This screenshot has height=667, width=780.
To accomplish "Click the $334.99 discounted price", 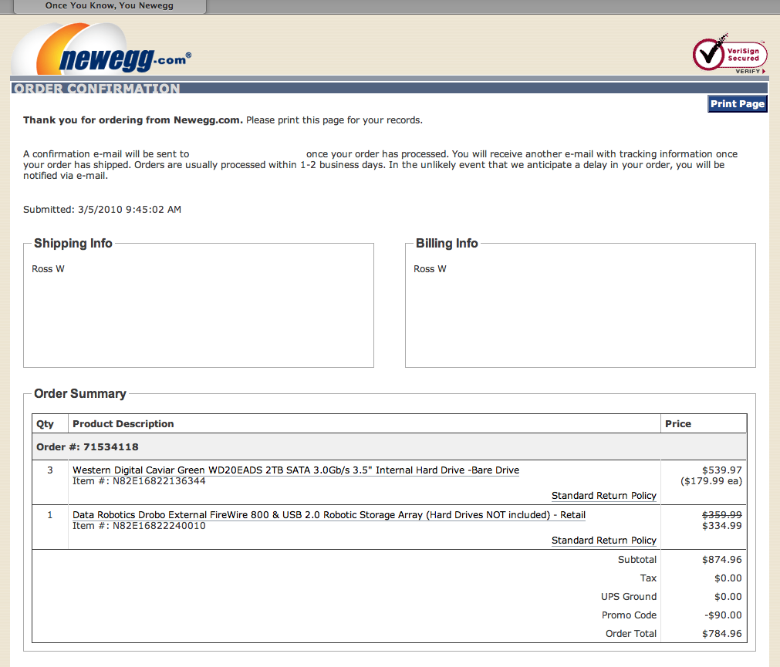I will point(722,526).
